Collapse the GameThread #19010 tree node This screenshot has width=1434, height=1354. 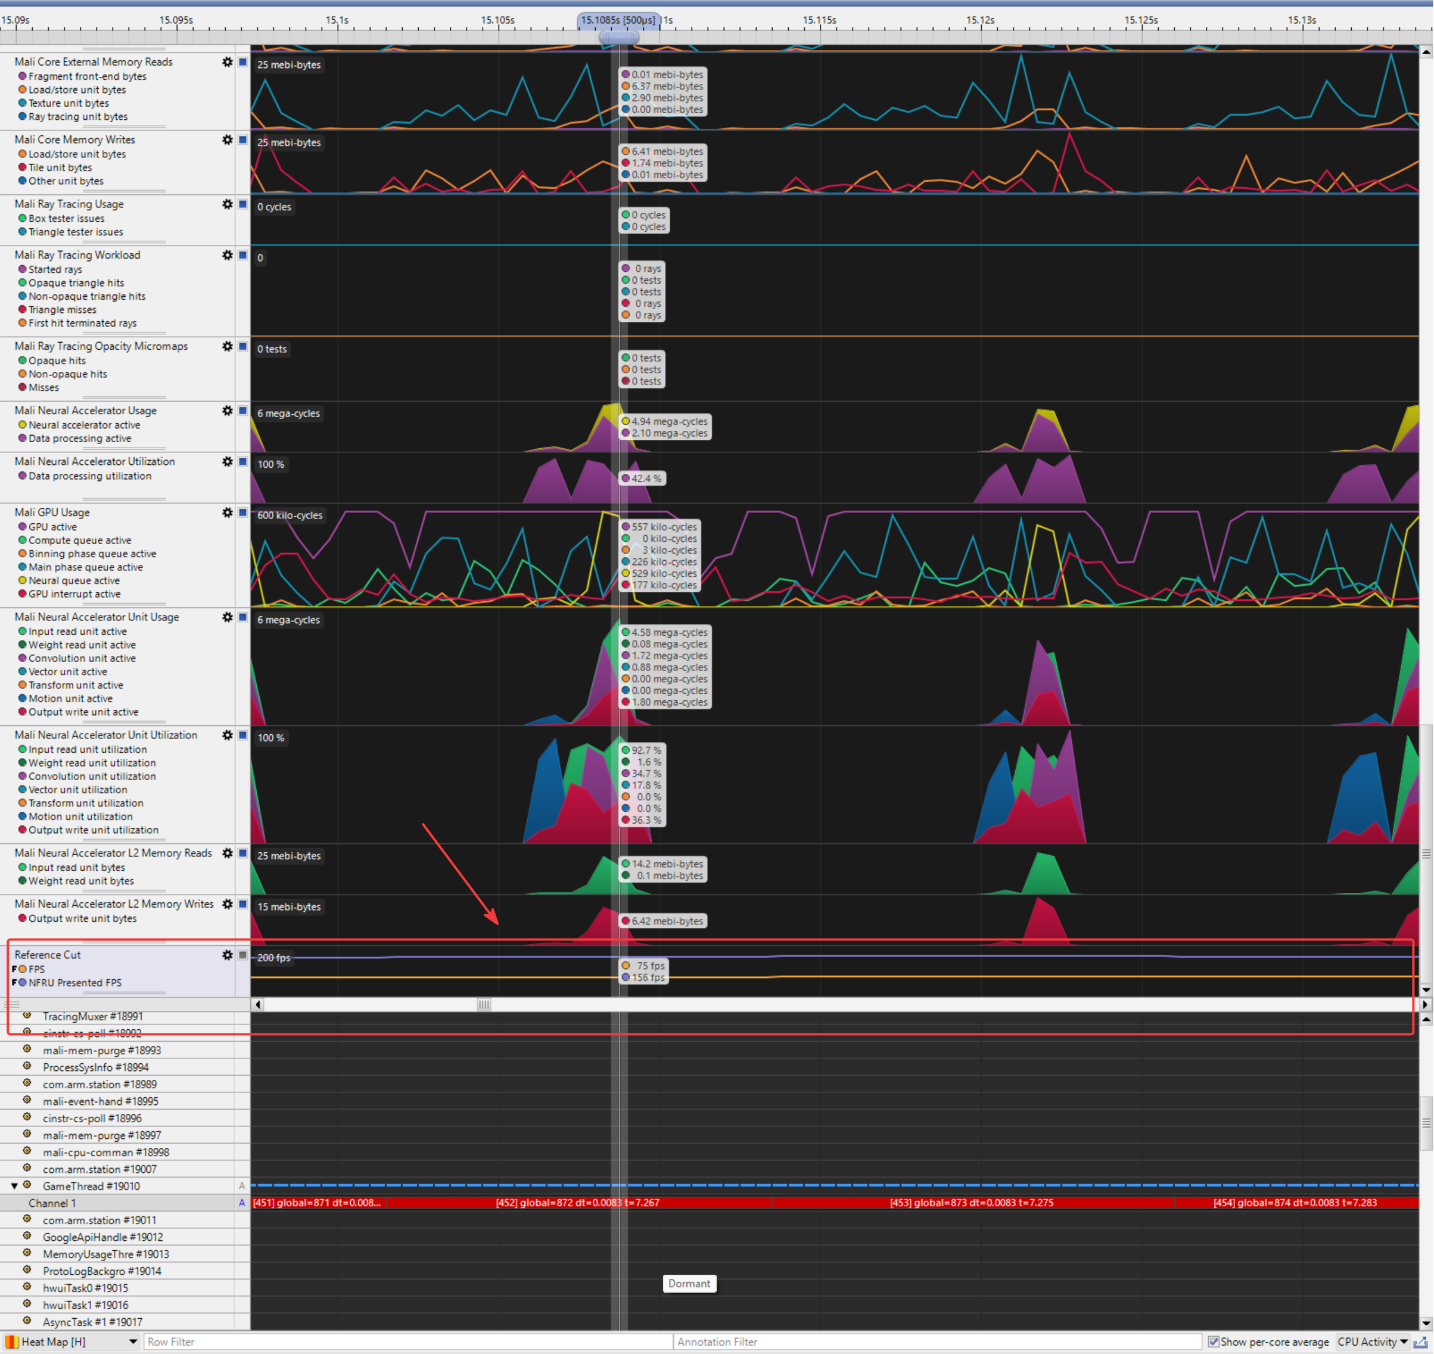[14, 1186]
